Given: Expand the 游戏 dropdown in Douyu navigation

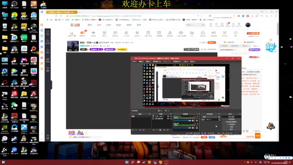Looking at the screenshot, I should pos(129,25).
